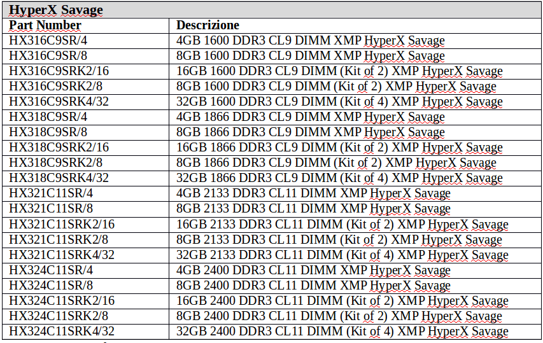This screenshot has width=543, height=343.
Task: Click the Part Number column header
Action: point(45,25)
